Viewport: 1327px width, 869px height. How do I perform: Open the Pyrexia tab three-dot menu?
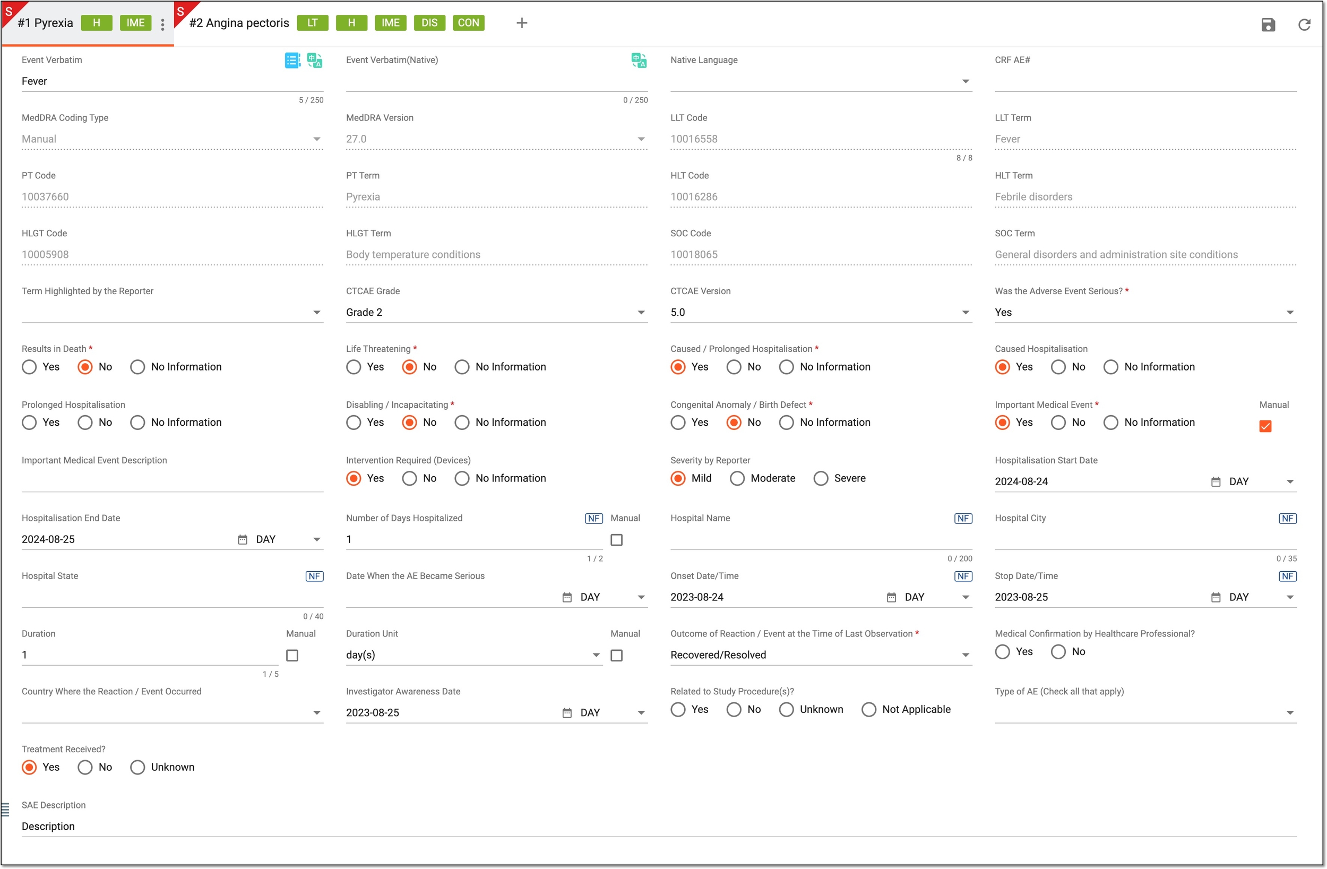click(162, 24)
